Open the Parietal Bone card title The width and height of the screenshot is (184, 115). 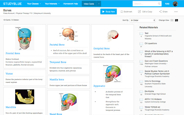pos(57,45)
